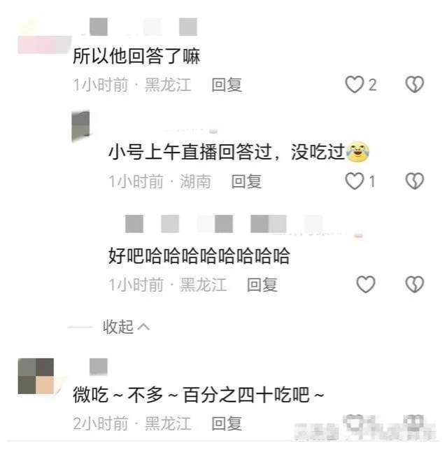Viewport: 447px width, 450px height.
Task: Like the reply 小号上午直播回答过
Action: coord(355,181)
